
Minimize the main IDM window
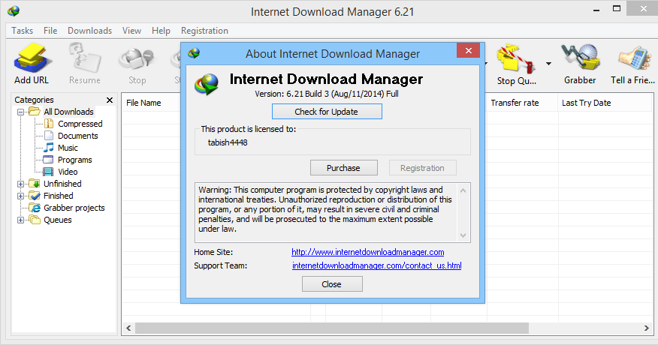click(x=596, y=9)
